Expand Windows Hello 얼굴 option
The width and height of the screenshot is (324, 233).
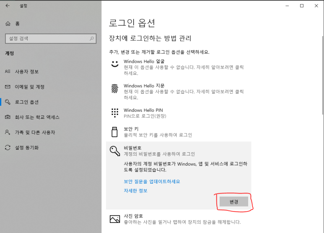179,67
